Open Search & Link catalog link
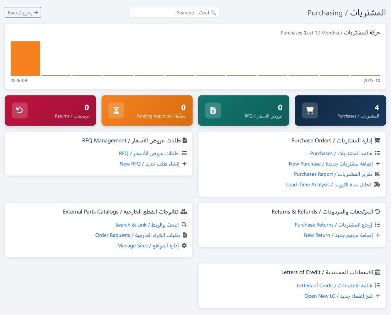Screen dimensions: 391x315 [x=147, y=225]
